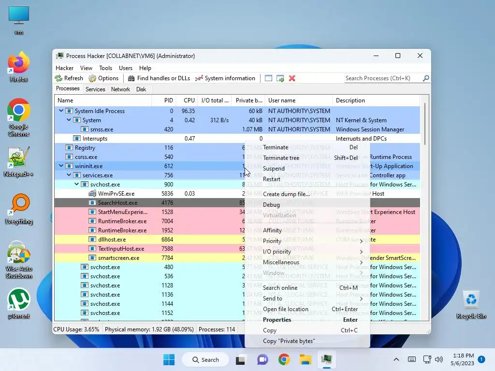Open Find handles or DLLs
Screen dimensions: 495x371
coord(159,78)
